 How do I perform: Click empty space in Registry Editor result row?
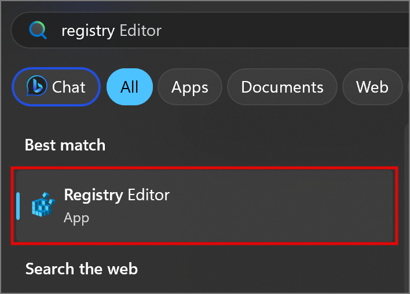tap(290, 205)
